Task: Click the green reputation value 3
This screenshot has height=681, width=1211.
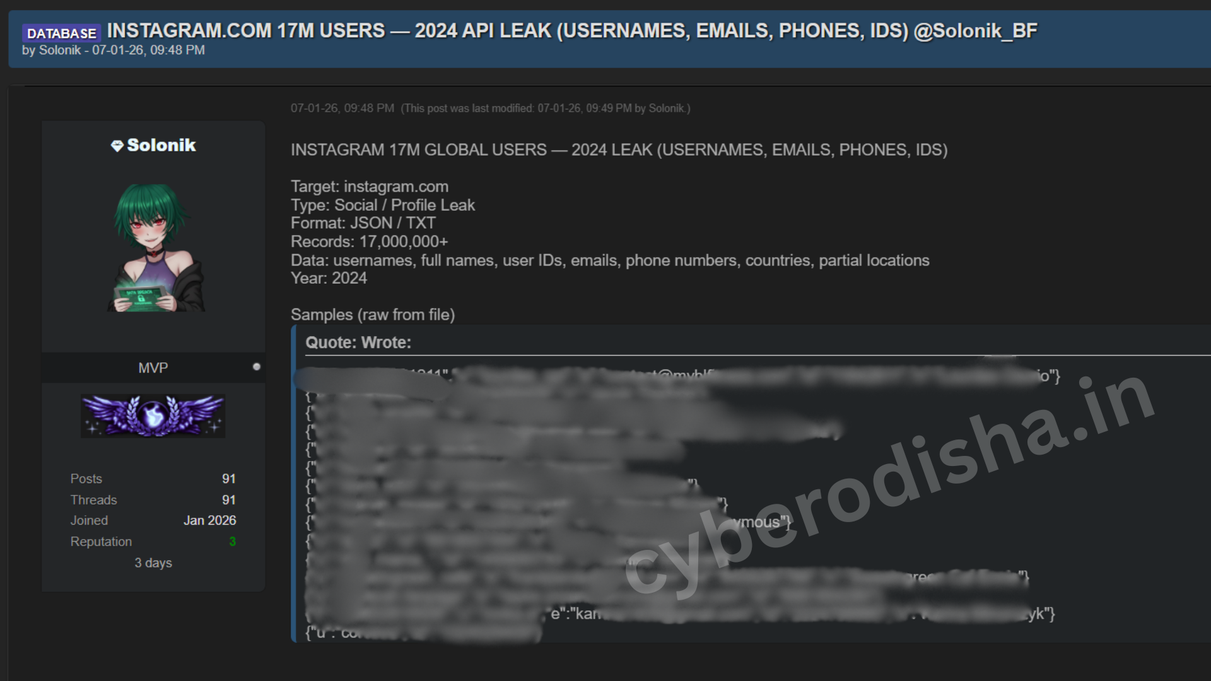Action: pos(232,542)
